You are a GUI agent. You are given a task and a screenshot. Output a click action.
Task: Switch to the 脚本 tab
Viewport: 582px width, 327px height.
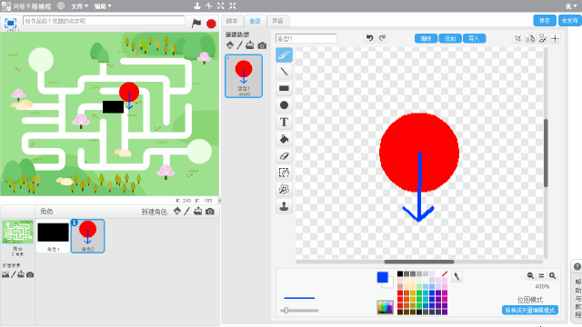point(232,21)
